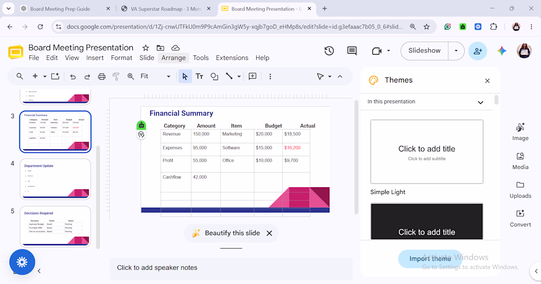
Task: Show side panel with right-edge chevron
Action: click(536, 271)
